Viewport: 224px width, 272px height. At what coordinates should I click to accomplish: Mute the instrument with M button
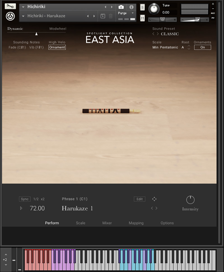coord(142,18)
